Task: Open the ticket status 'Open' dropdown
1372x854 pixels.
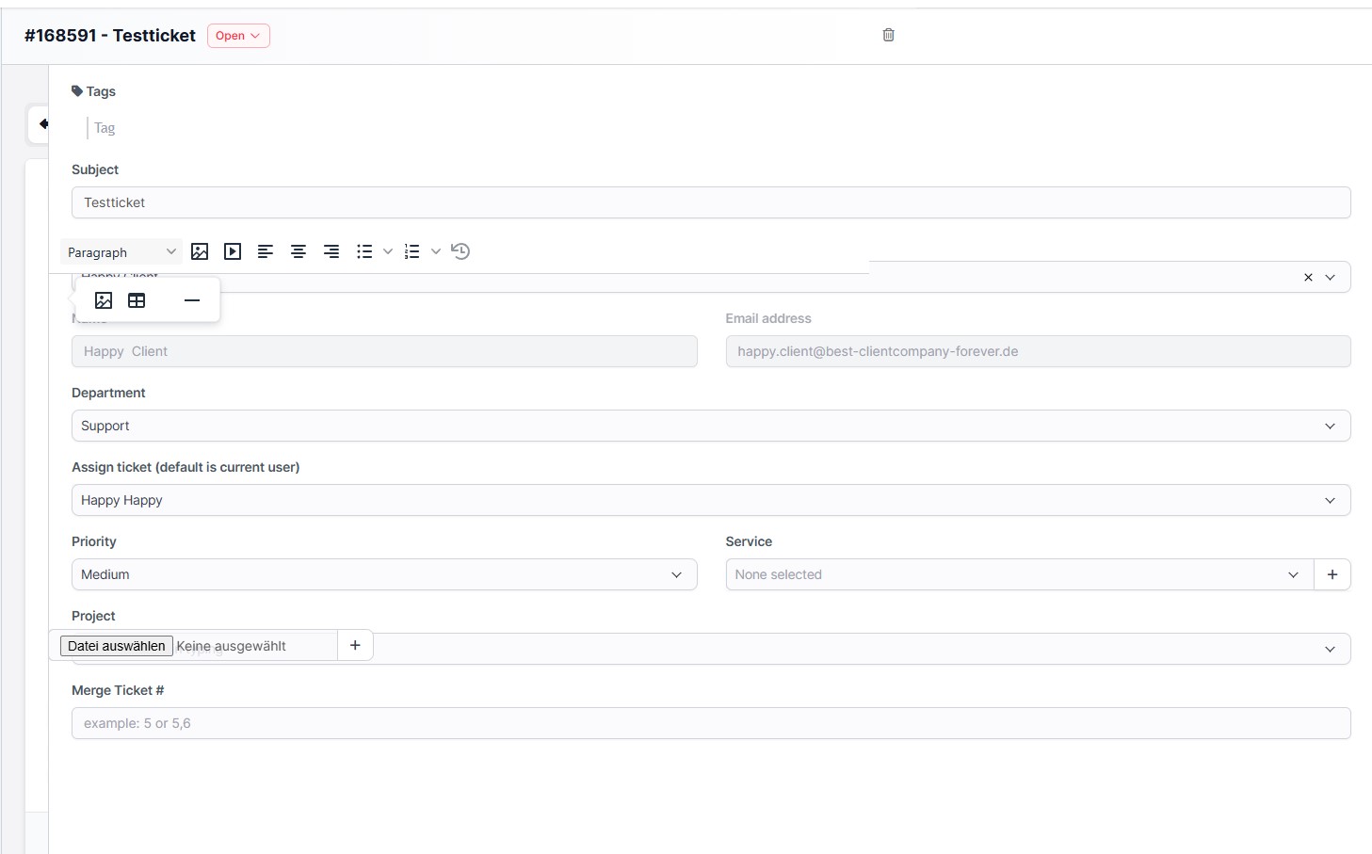Action: [x=238, y=36]
